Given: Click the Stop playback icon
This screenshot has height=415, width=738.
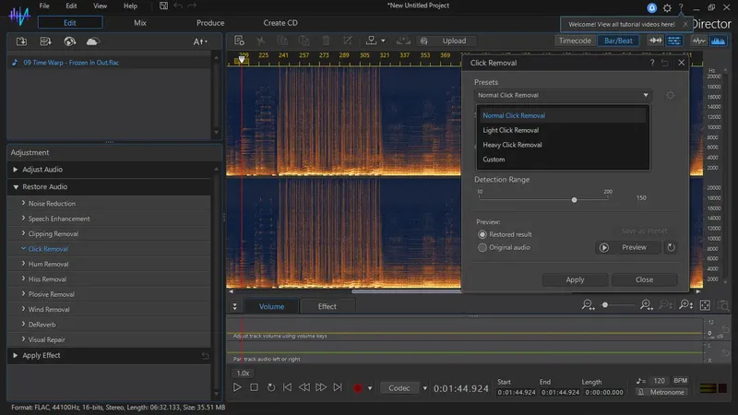Looking at the screenshot, I should click(254, 388).
